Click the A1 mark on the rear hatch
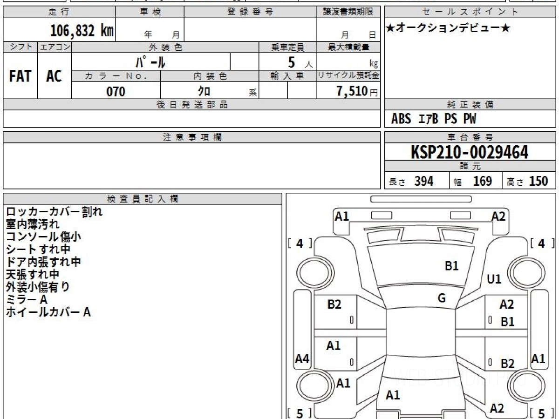559x419 pixels. click(393, 395)
